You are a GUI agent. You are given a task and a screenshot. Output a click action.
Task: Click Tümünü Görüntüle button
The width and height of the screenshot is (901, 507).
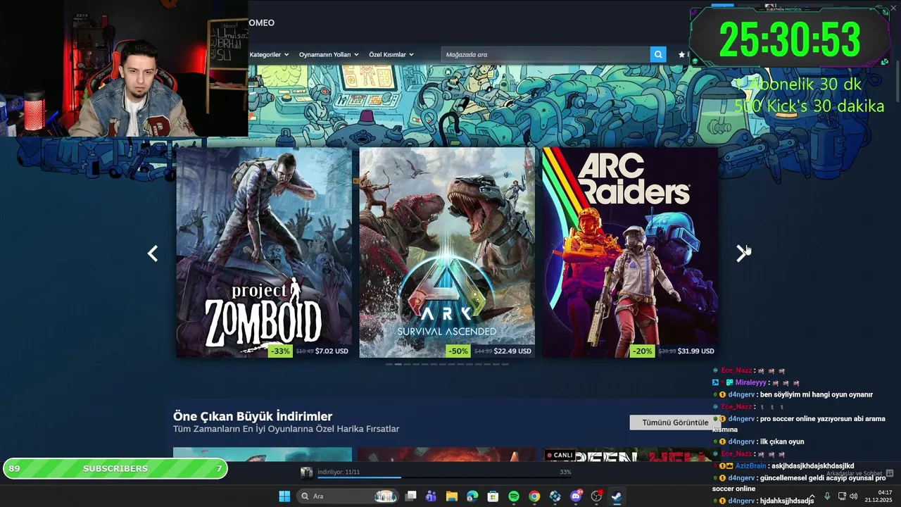(675, 423)
